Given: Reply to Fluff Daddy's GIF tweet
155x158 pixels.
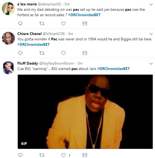Looking at the screenshot, I should (x=20, y=155).
